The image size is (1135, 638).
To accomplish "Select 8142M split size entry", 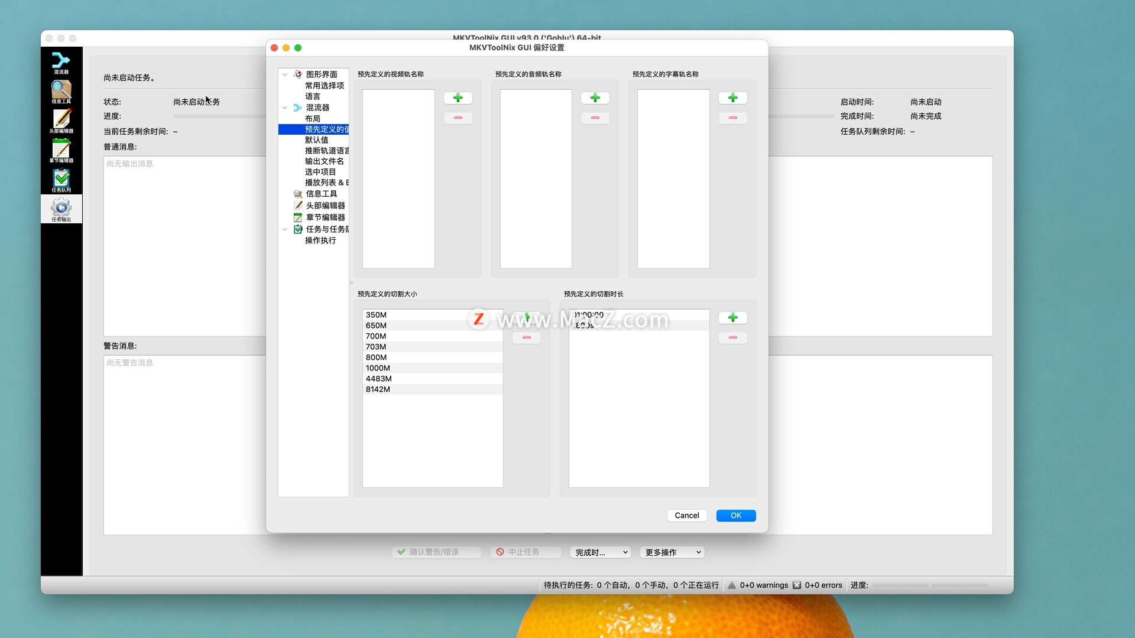I will pos(432,389).
